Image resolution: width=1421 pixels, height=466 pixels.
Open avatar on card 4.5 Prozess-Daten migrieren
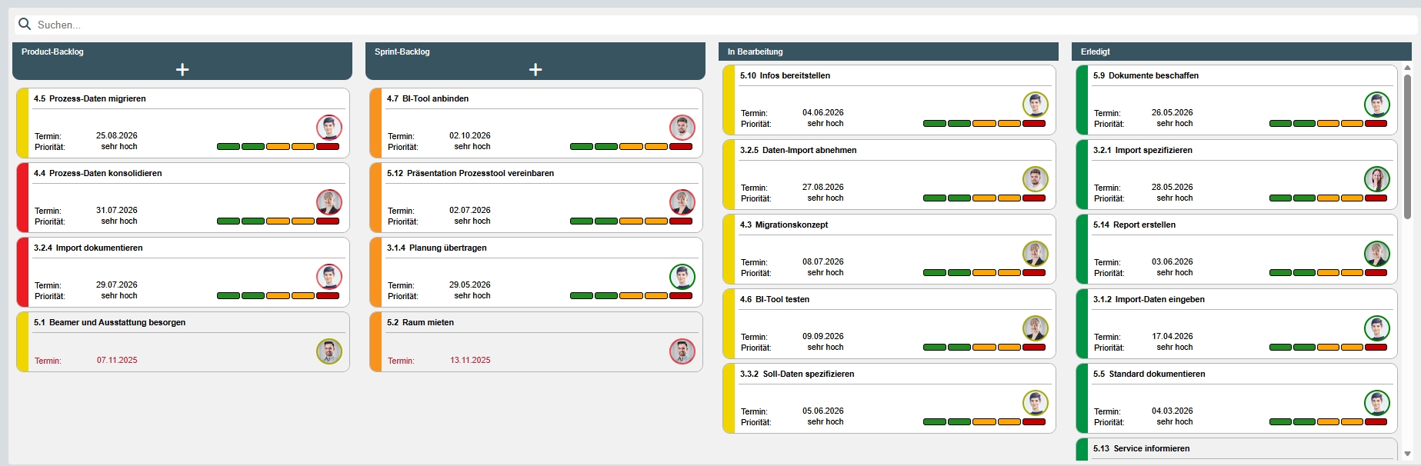(x=329, y=128)
